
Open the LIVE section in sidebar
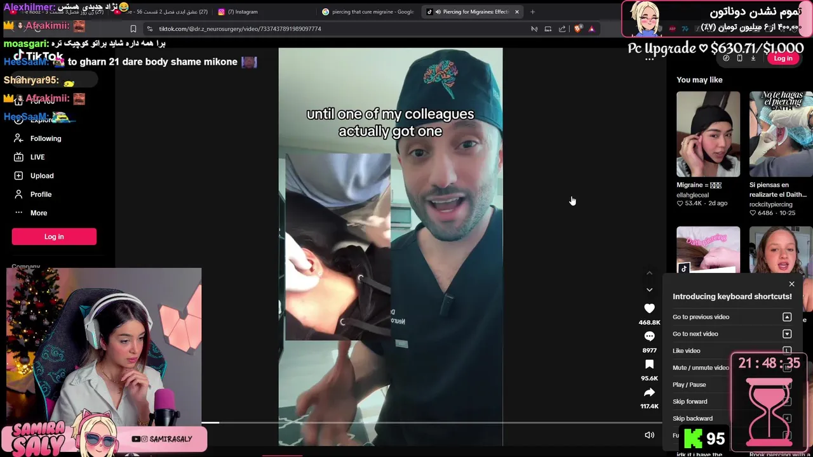click(37, 157)
